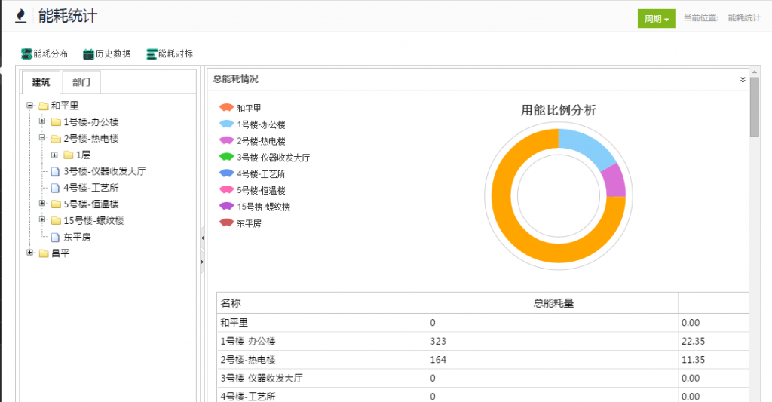Open the 能耗分布 view icon

point(26,54)
